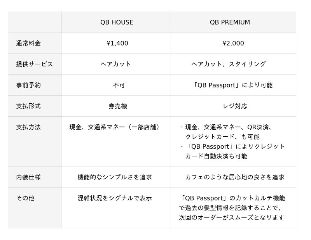The image size is (311, 240).
Task: Select the 通常料金 row label
Action: [x=28, y=43]
